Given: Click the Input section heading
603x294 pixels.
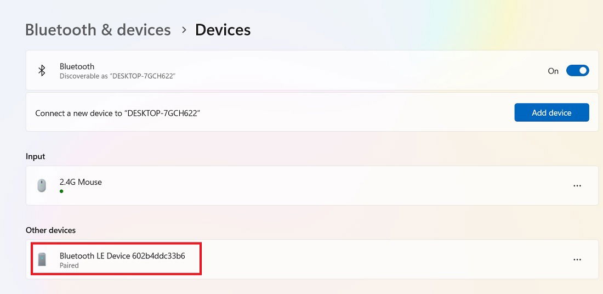Looking at the screenshot, I should [36, 156].
